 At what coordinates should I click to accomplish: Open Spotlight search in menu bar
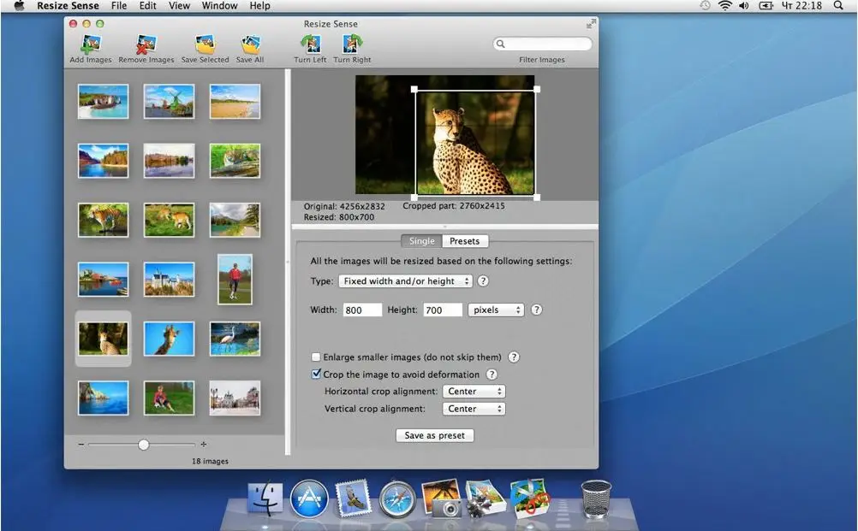838,5
